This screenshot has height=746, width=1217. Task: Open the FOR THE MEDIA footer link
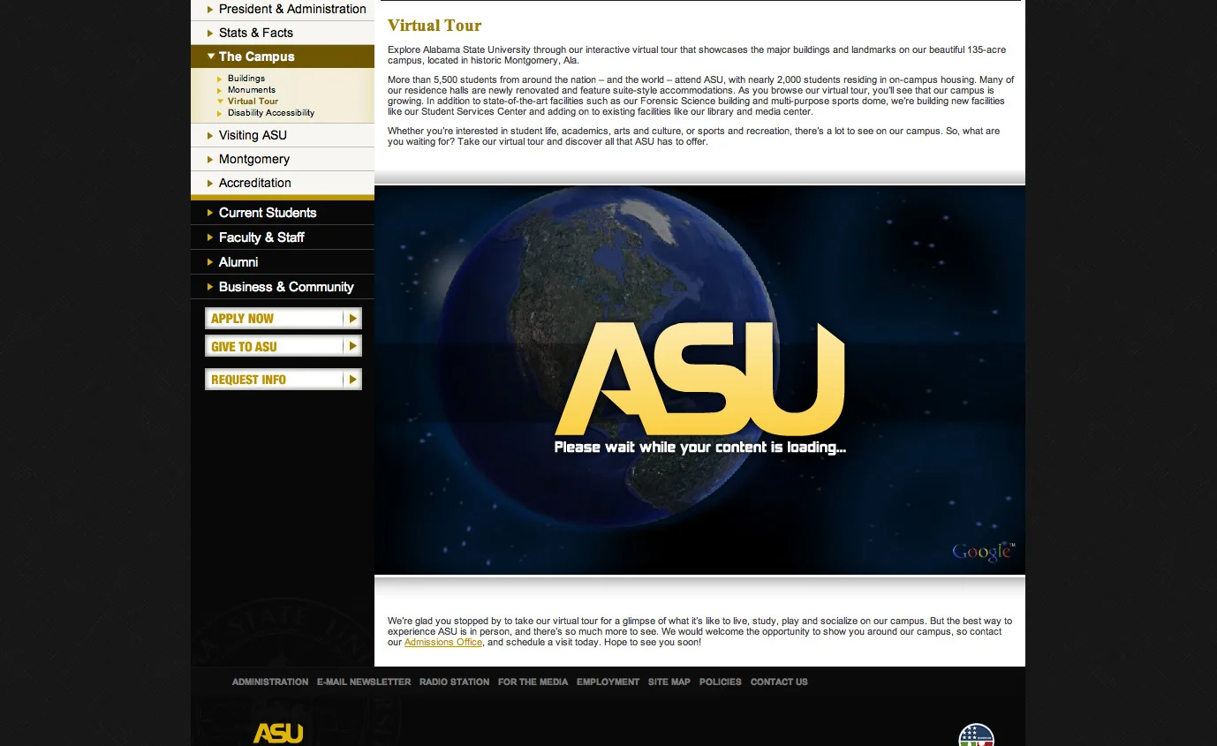[533, 682]
